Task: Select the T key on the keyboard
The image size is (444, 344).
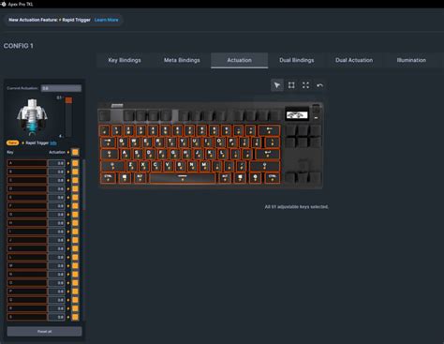Action: point(170,142)
